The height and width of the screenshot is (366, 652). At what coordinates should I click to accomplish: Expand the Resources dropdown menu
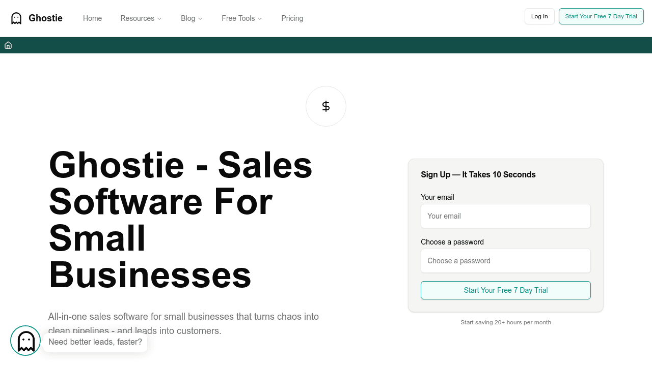[x=141, y=18]
